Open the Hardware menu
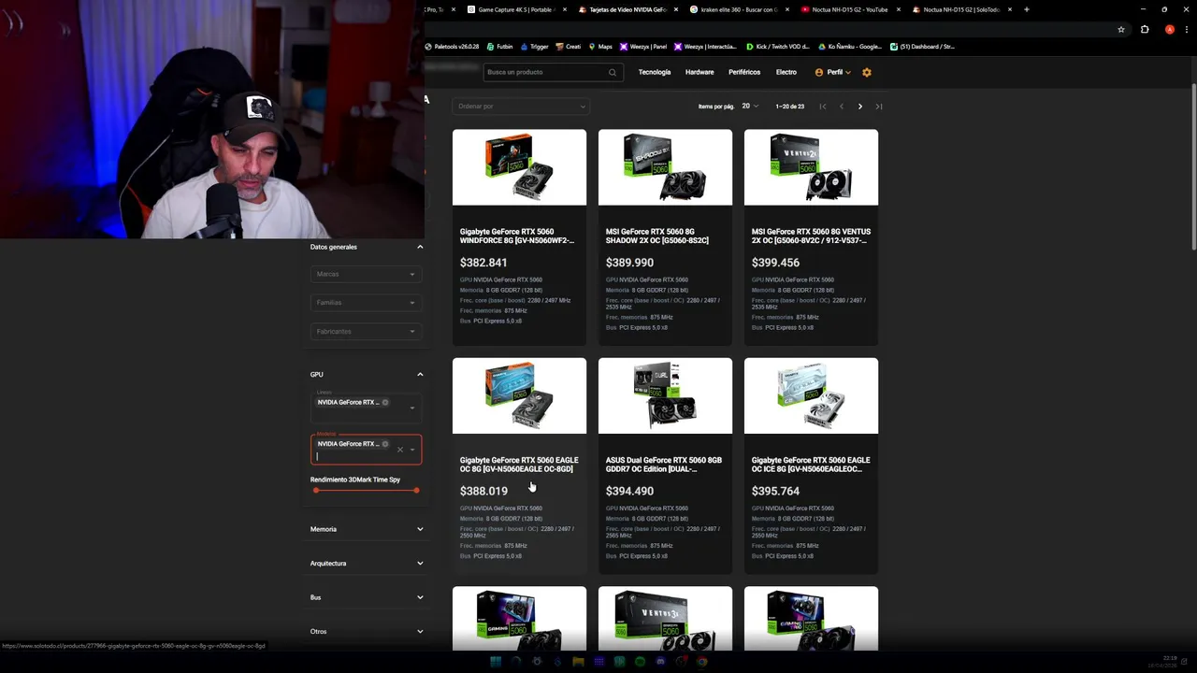Screen dimensions: 1197x673 pyautogui.click(x=699, y=72)
